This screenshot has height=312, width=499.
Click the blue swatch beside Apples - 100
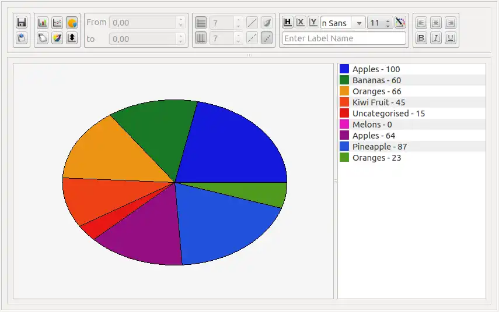point(344,69)
